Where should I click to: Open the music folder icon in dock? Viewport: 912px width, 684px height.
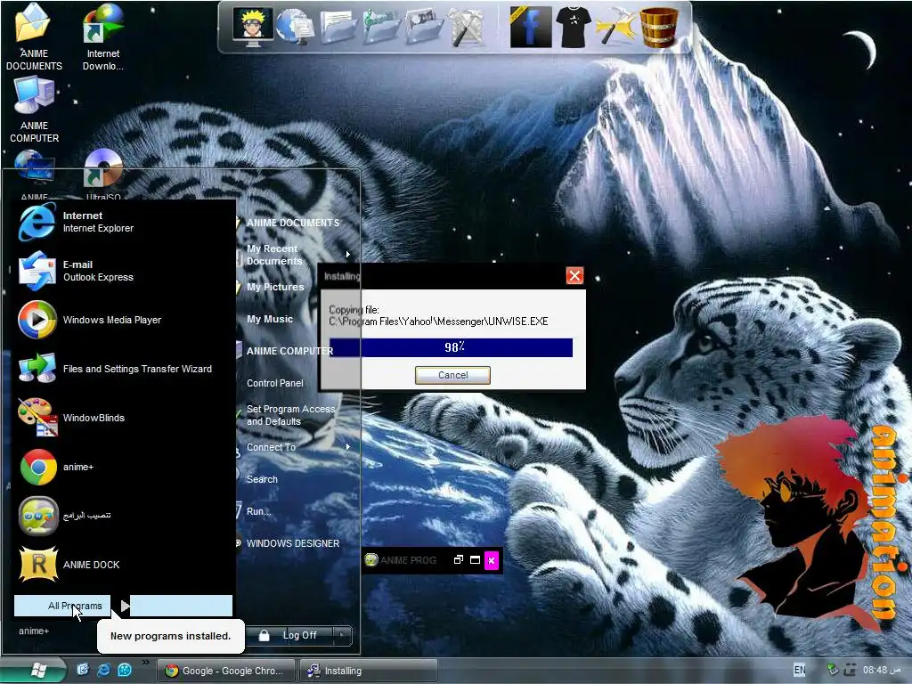point(381,27)
